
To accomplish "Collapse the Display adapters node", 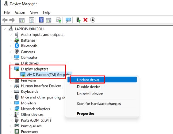I will (11, 69).
